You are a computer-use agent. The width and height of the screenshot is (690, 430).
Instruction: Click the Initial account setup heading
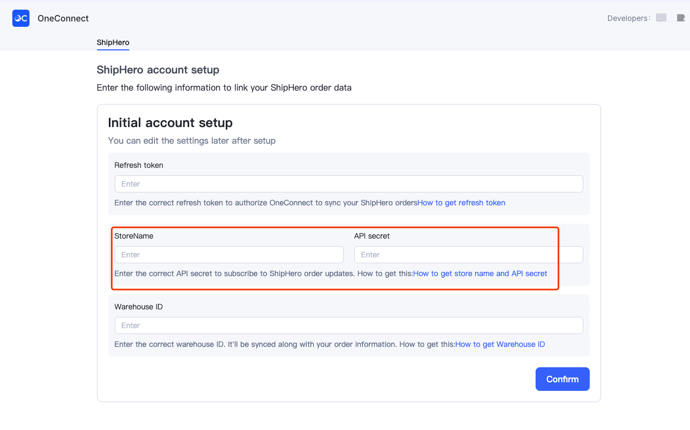170,123
